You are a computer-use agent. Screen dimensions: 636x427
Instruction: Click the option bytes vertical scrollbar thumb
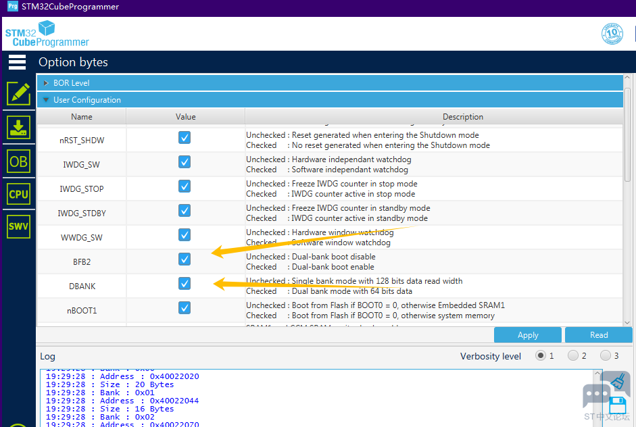click(627, 135)
